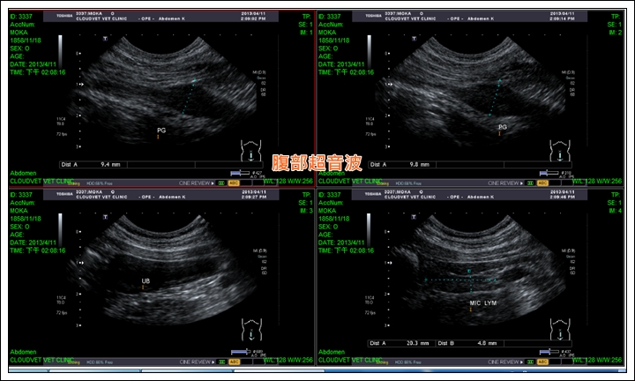The image size is (635, 381).
Task: Click CINE REVIEW in the bottom-left image
Action: pyautogui.click(x=196, y=362)
